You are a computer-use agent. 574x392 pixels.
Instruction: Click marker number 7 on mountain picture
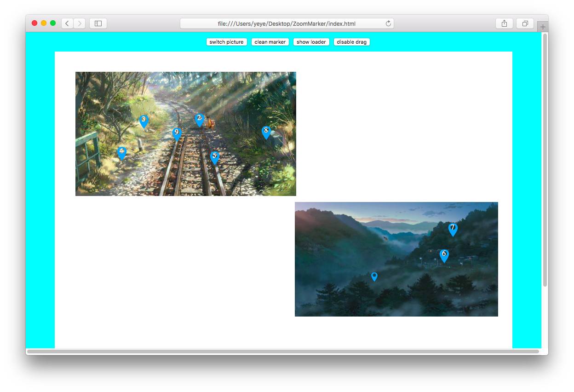(x=453, y=230)
